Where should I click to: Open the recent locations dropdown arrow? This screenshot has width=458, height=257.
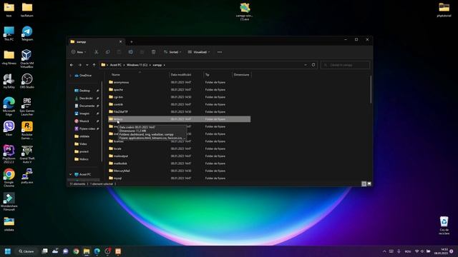tap(87, 65)
